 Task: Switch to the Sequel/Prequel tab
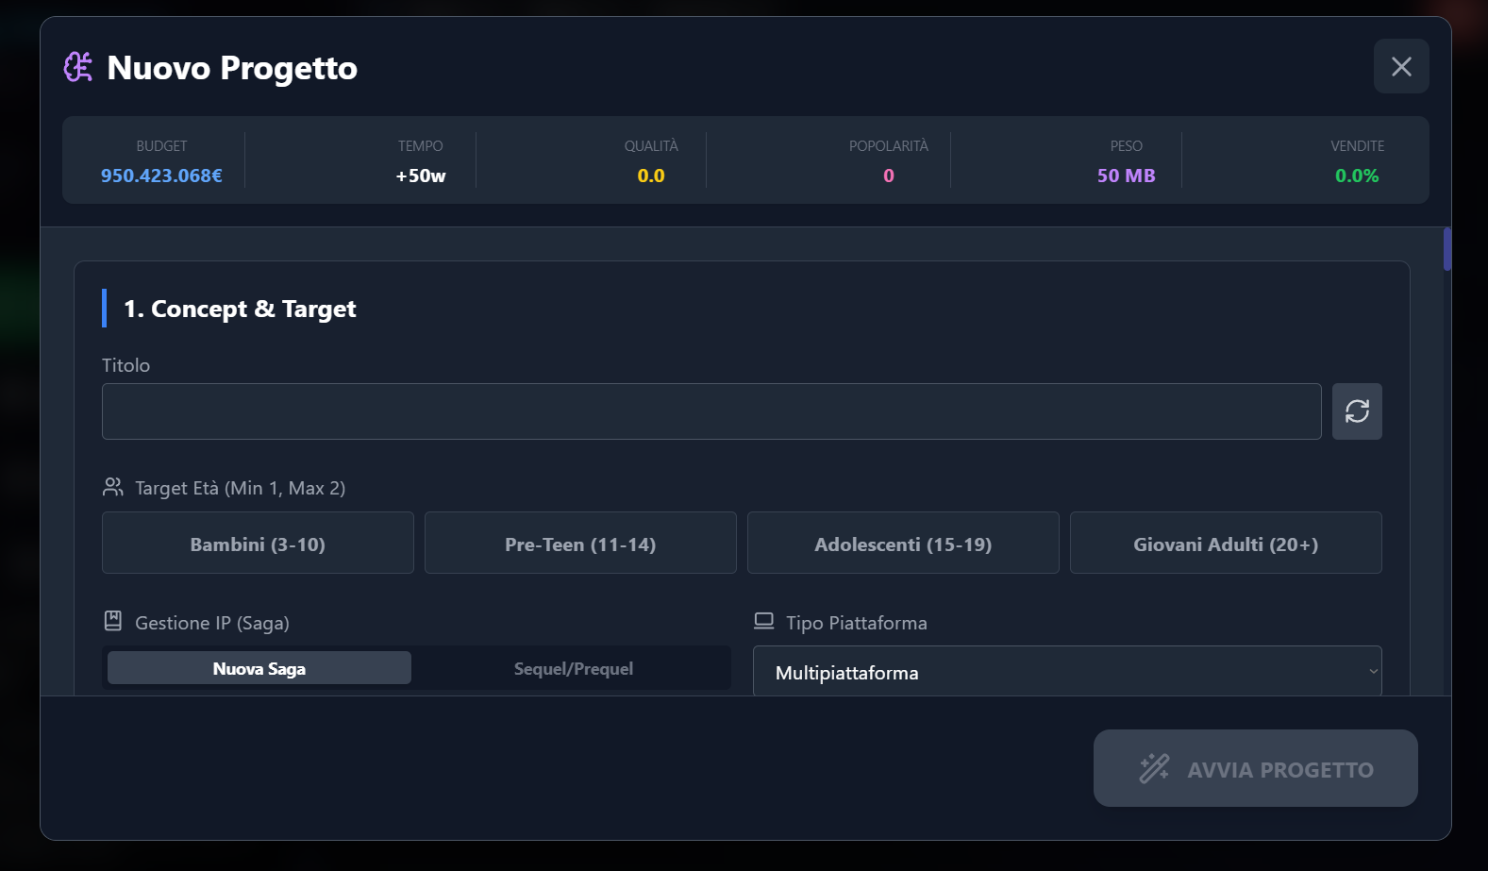click(573, 668)
